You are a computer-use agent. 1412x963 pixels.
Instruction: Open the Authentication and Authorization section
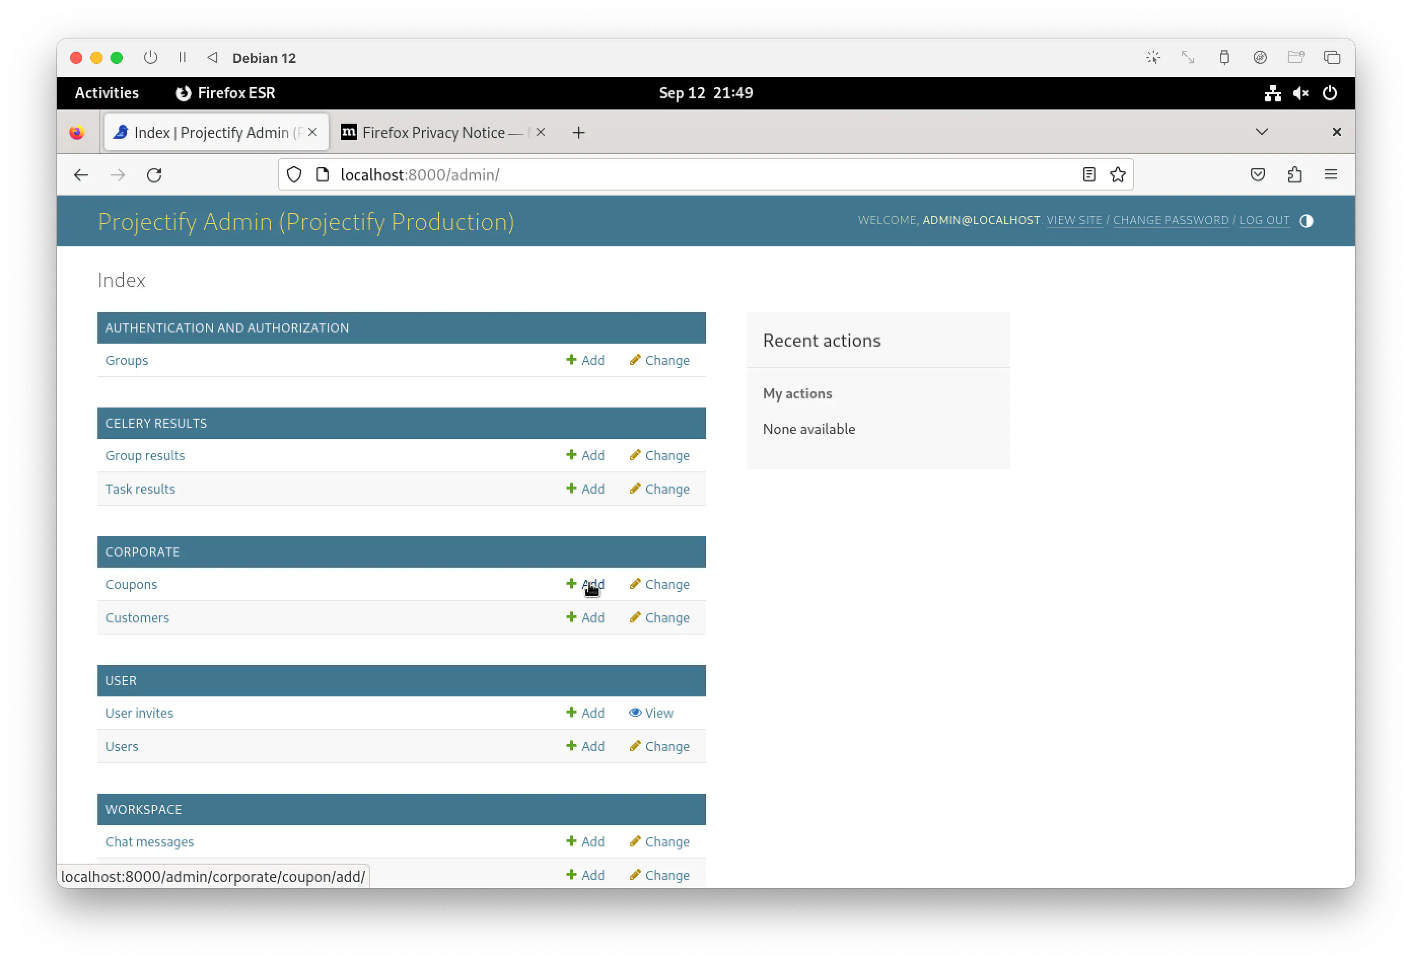(x=227, y=328)
